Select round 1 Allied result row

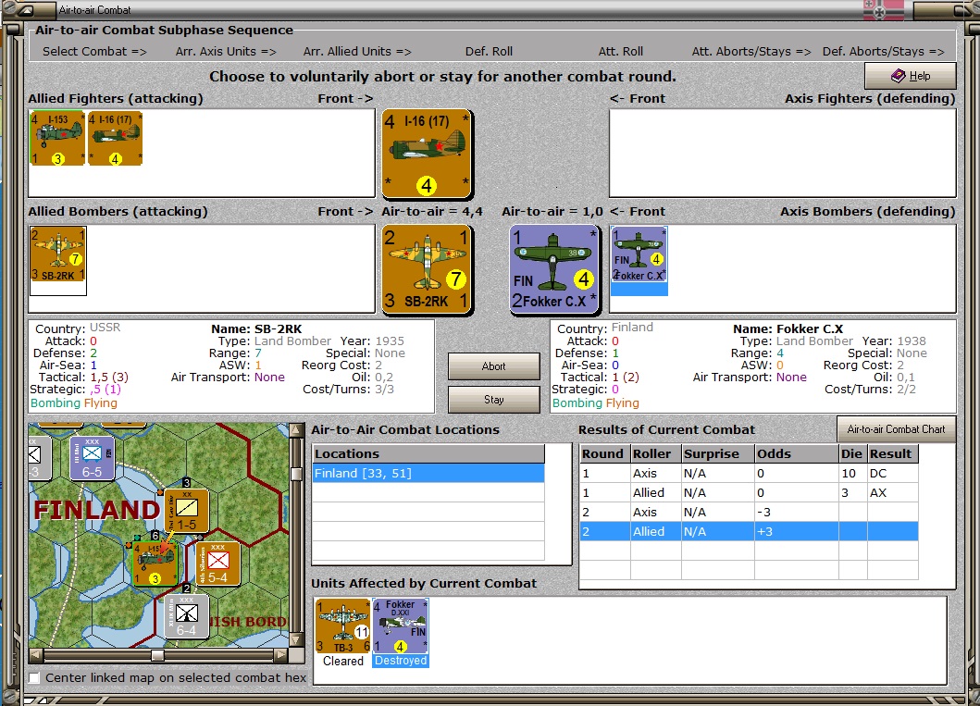point(749,493)
